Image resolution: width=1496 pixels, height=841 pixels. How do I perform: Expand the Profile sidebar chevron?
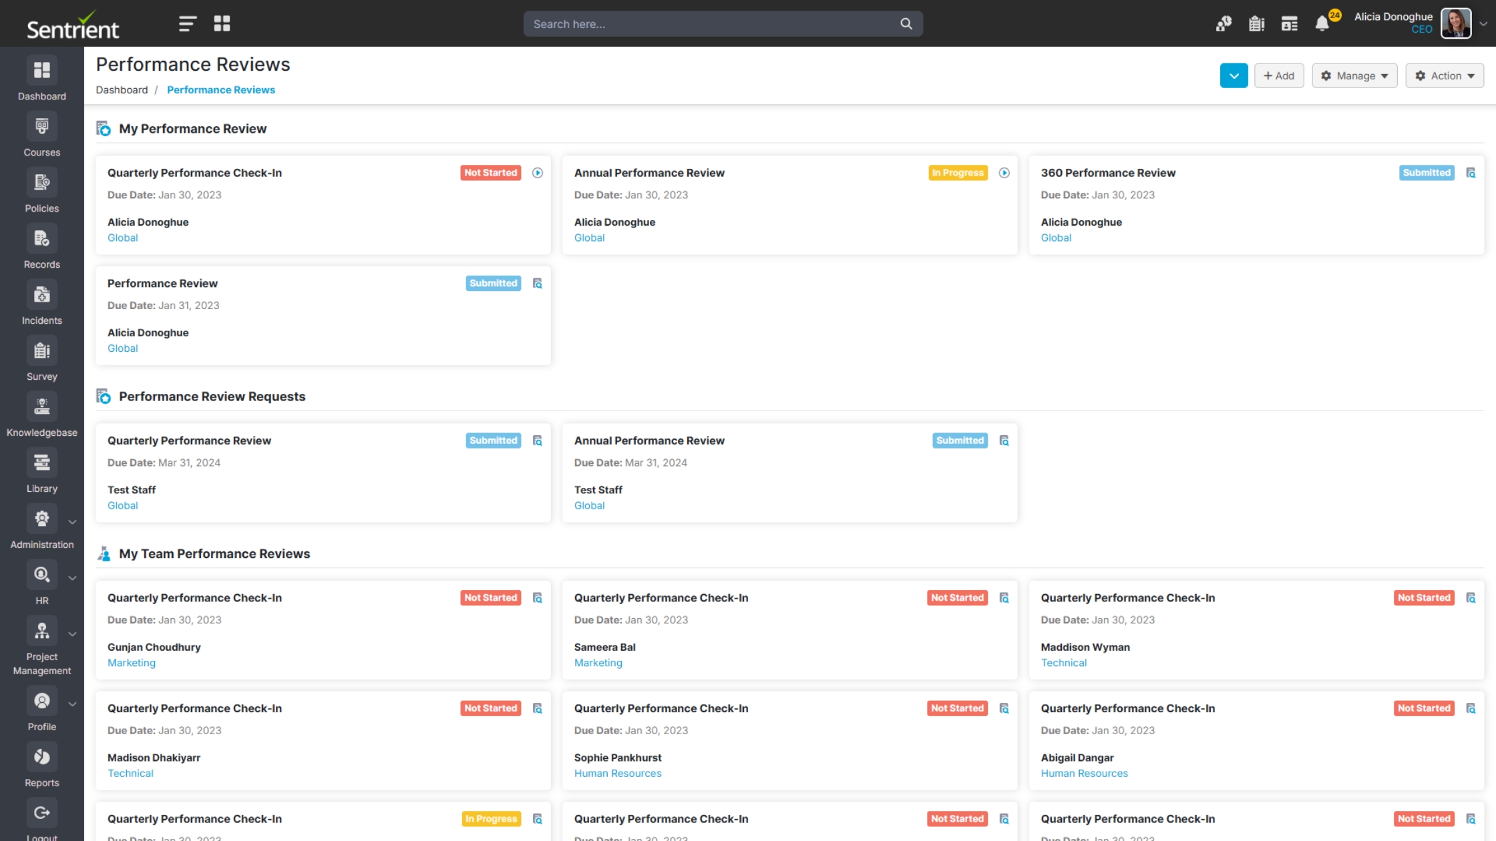72,704
